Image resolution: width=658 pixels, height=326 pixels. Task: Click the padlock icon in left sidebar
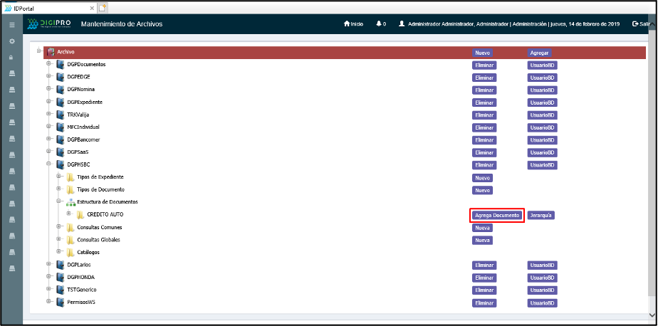click(x=11, y=57)
